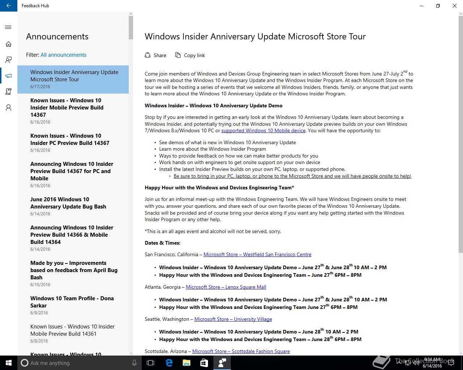Click the Feedback Hub taskbar icon
This screenshot has width=463, height=370.
click(222, 363)
